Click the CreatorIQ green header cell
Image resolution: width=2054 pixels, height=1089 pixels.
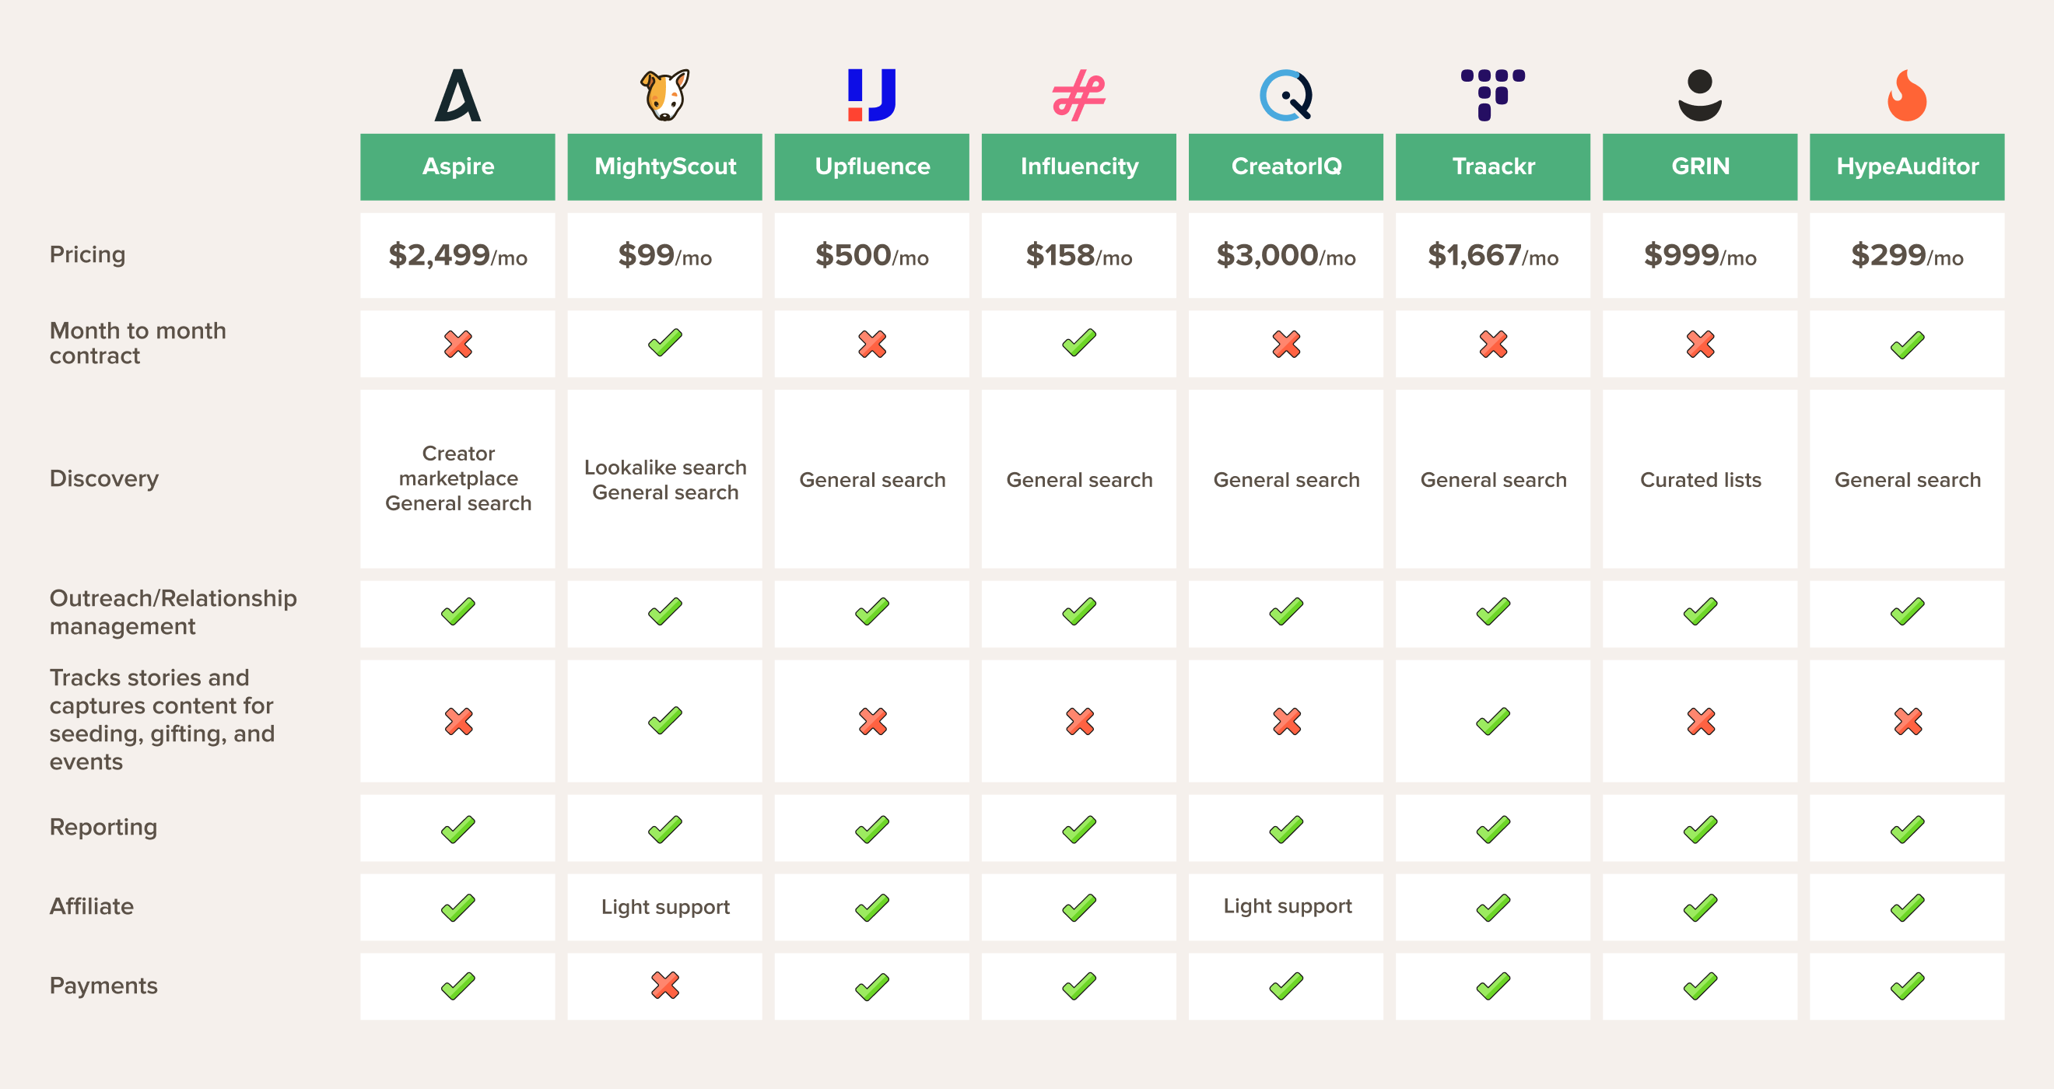[x=1285, y=166]
